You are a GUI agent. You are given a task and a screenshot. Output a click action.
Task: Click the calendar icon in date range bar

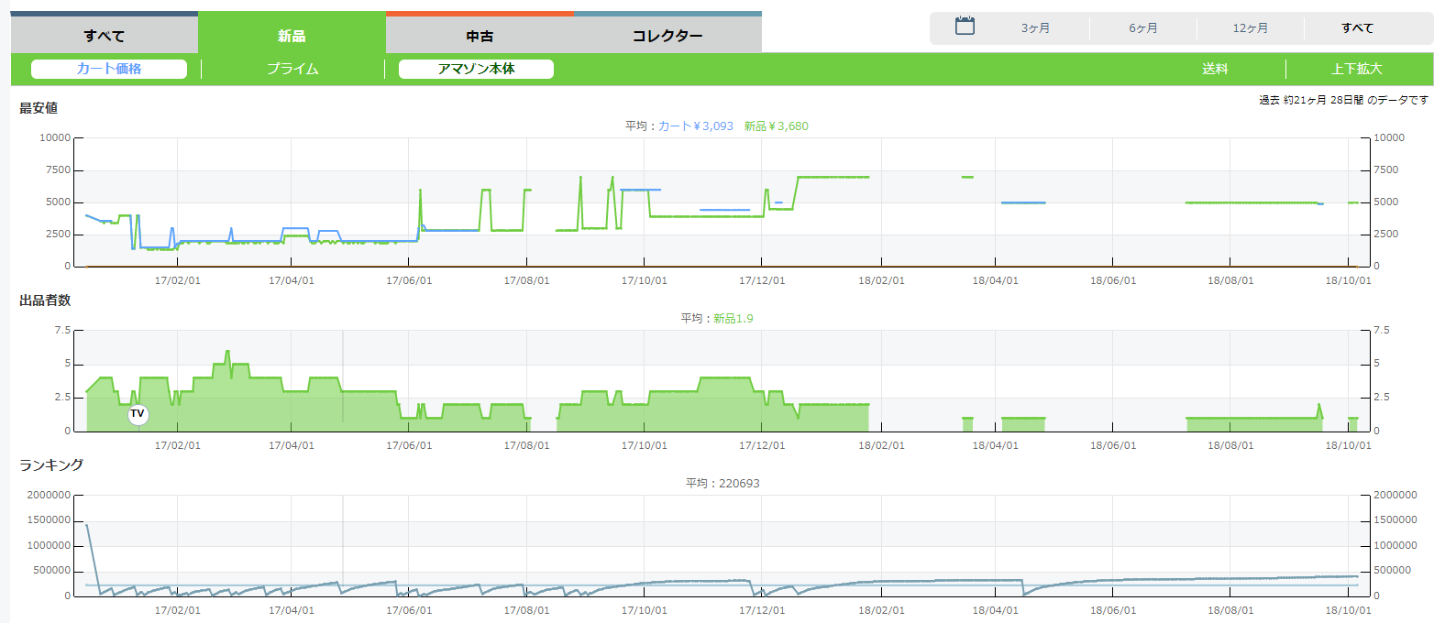965,27
